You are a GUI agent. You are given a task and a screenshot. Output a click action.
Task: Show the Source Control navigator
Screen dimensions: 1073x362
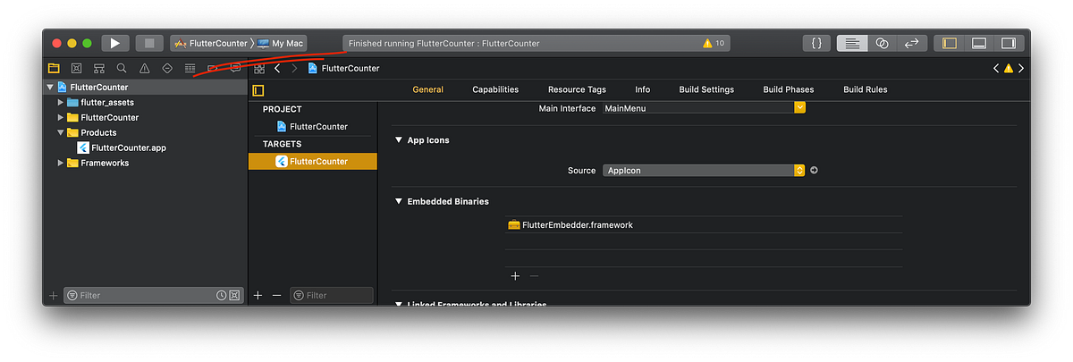point(76,68)
